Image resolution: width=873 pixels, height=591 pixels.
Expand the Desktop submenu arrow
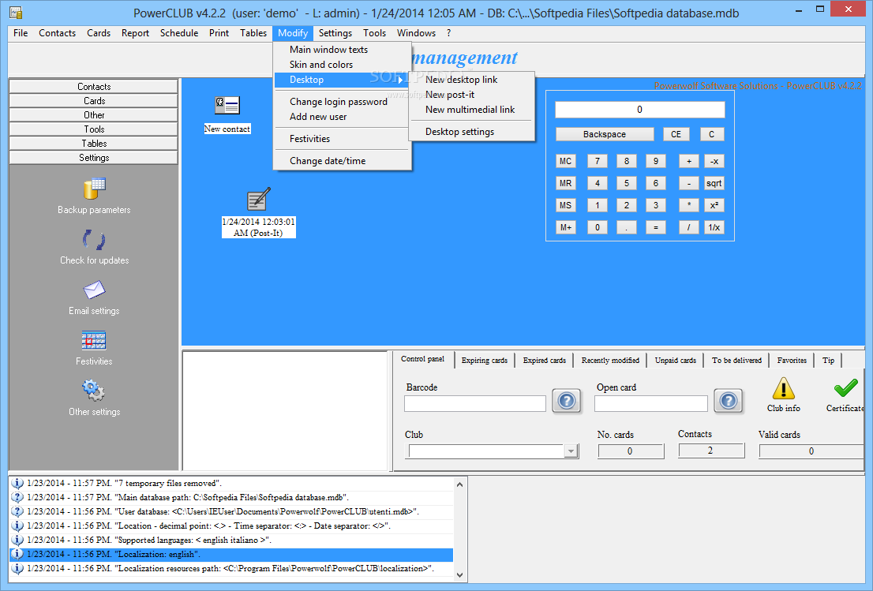400,80
